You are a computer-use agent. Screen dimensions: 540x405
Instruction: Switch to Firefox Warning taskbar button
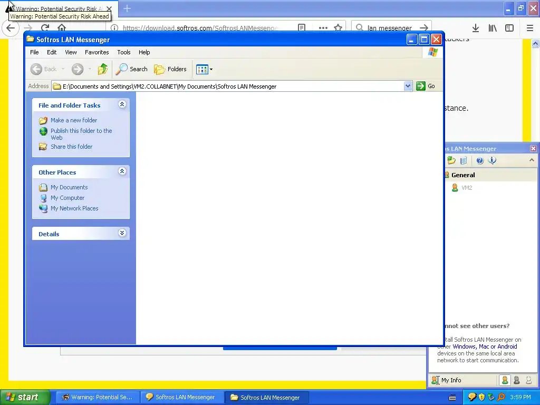coord(97,397)
